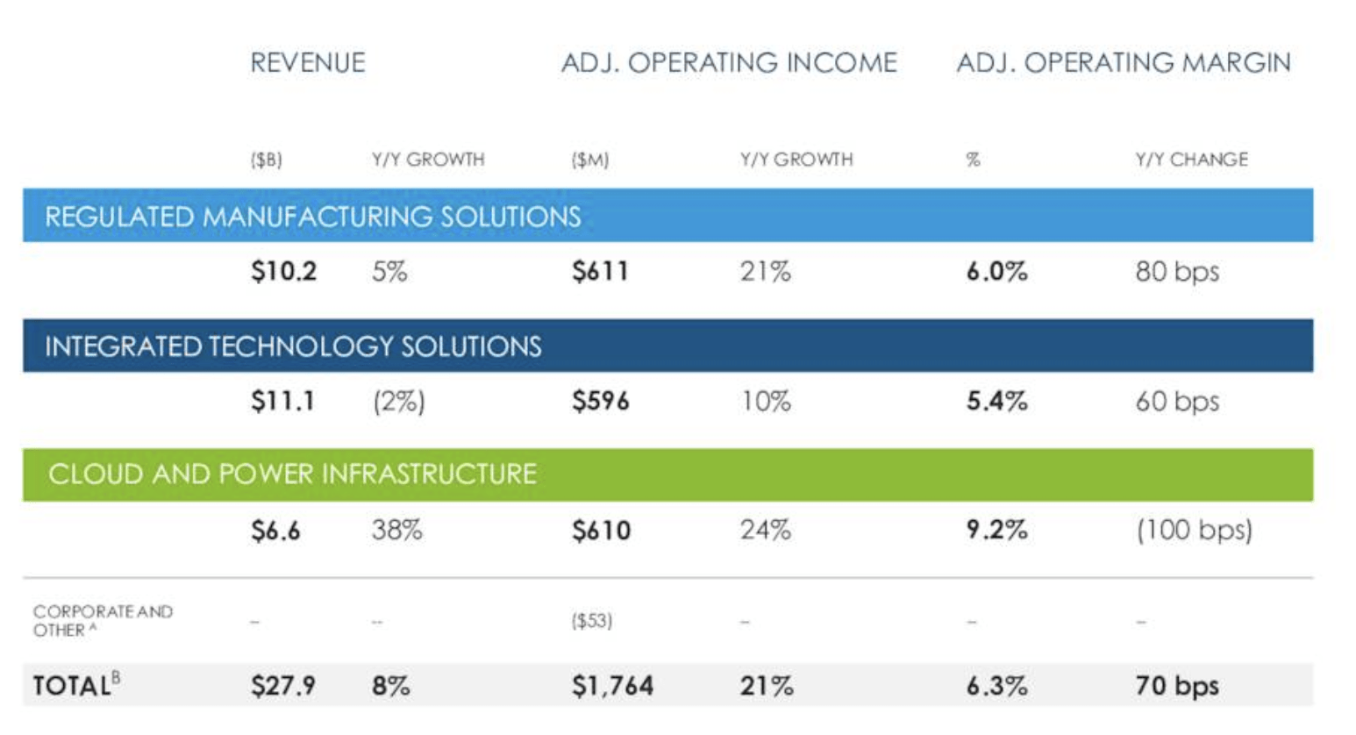
Task: Select the (2%) revenue growth value
Action: point(399,401)
